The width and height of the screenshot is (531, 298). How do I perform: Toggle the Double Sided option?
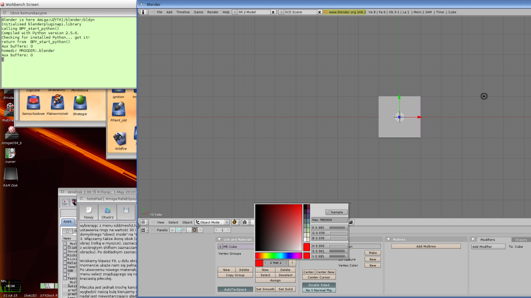pos(319,285)
